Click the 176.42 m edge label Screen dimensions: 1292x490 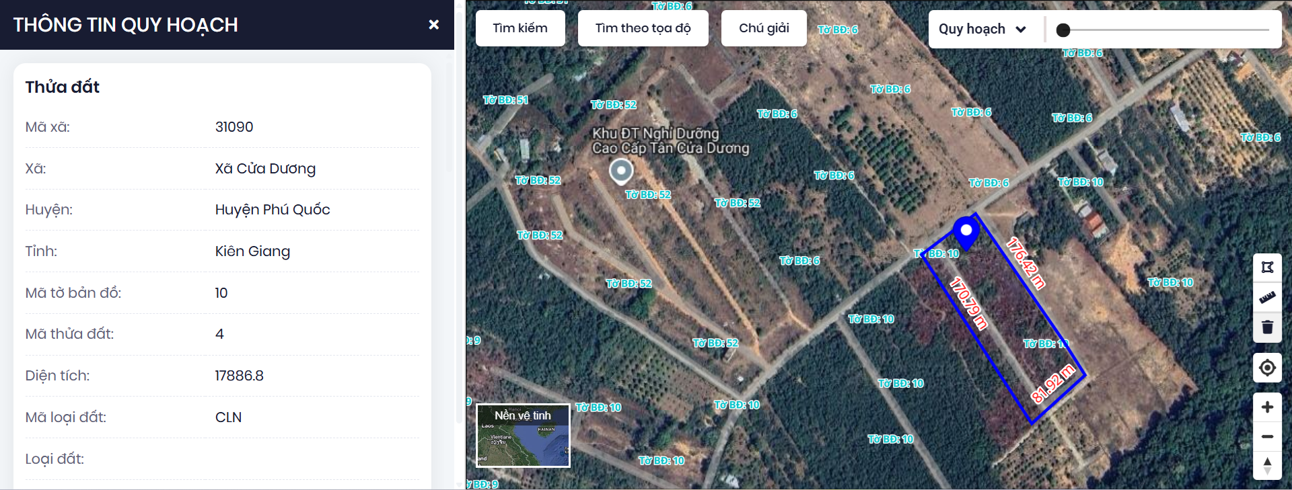[1026, 263]
